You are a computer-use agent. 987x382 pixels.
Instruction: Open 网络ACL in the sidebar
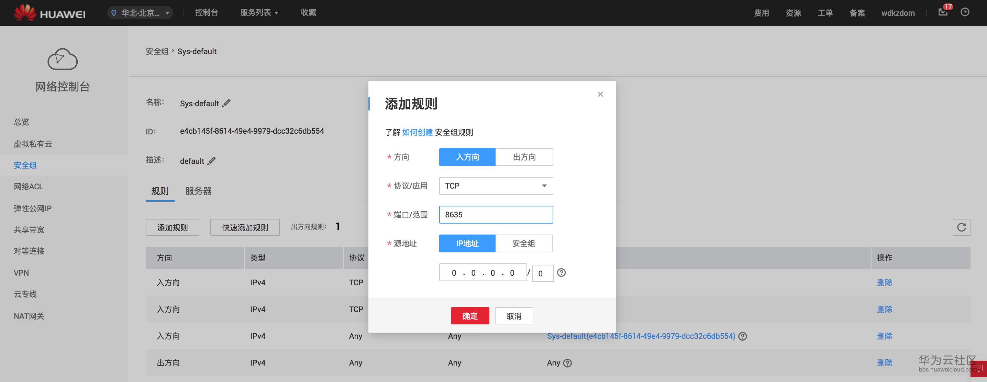(29, 187)
